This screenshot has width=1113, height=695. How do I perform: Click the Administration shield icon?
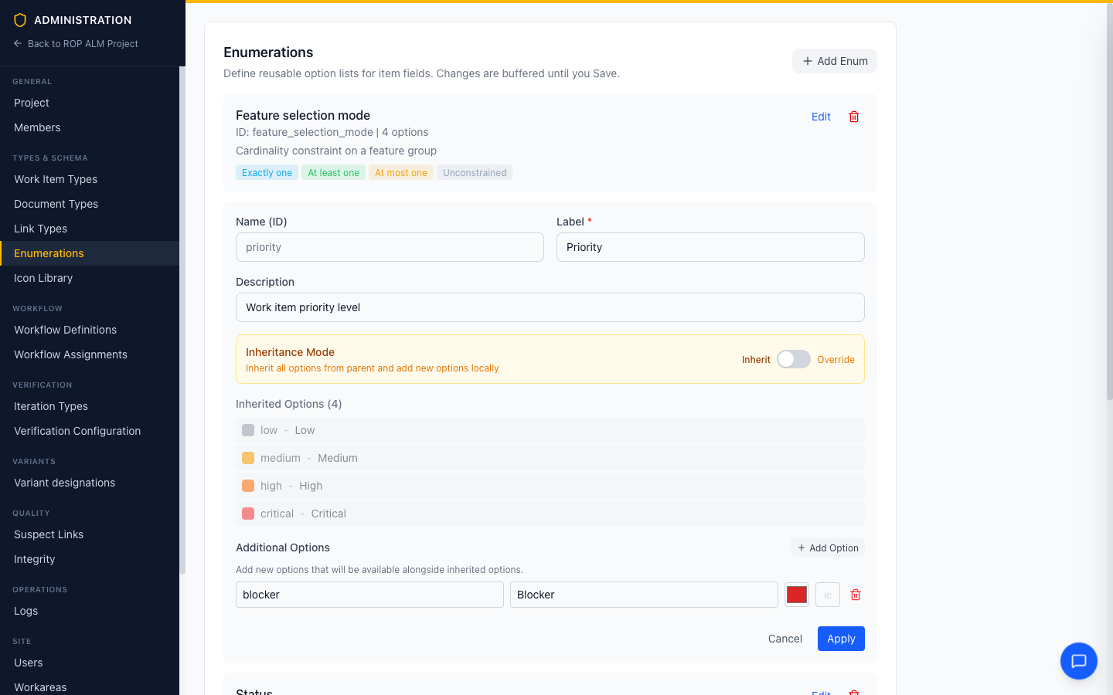(20, 20)
